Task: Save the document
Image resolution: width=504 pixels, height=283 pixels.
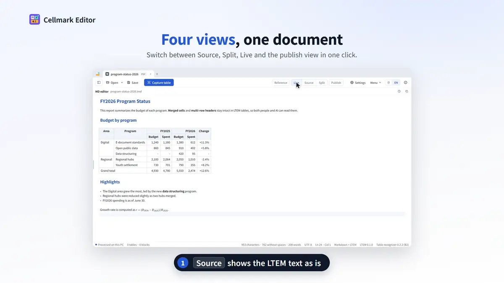Action: (133, 83)
